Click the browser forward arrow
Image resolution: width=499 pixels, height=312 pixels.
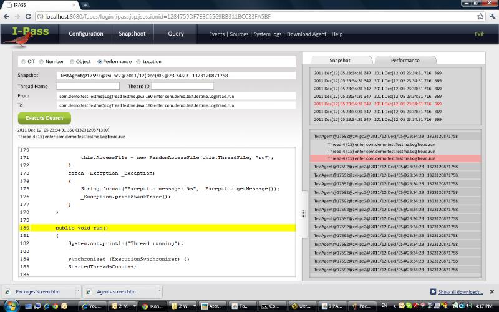[x=17, y=17]
